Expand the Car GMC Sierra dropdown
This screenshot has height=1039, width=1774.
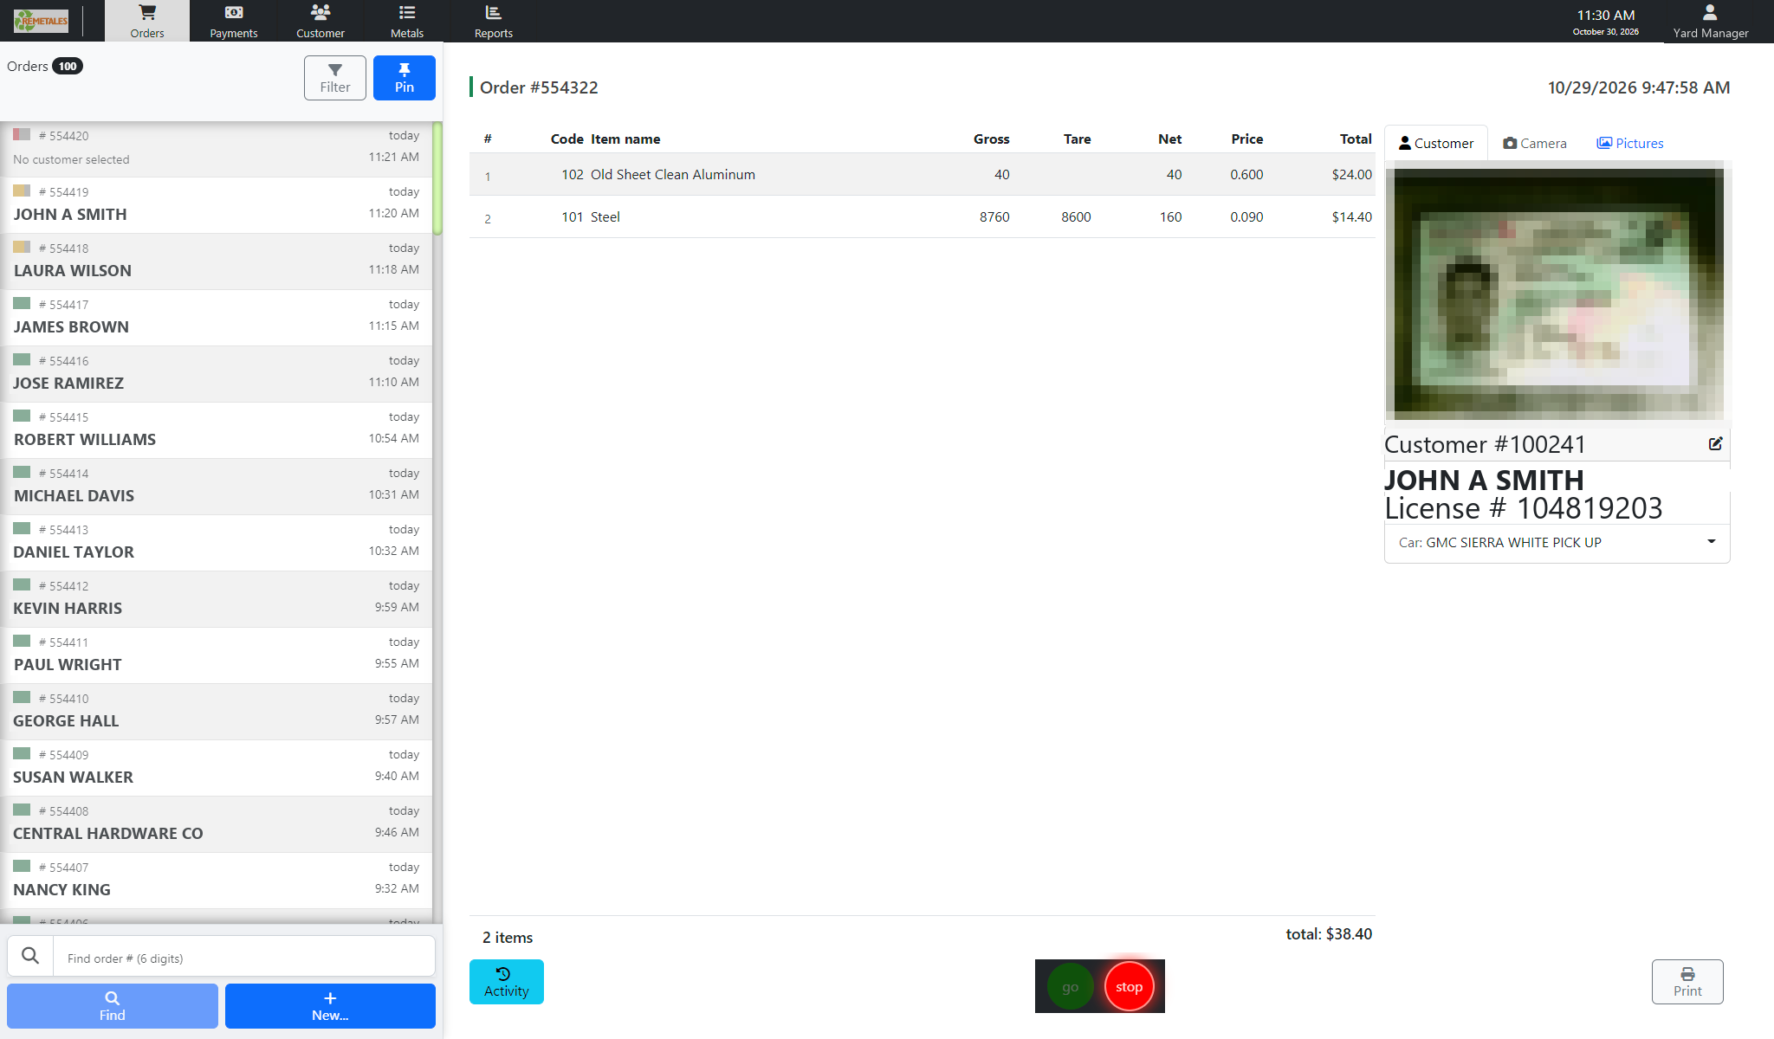(x=1557, y=542)
